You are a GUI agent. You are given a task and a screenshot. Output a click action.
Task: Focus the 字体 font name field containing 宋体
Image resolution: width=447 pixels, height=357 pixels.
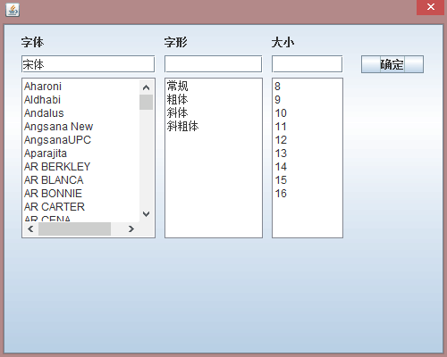(x=88, y=64)
